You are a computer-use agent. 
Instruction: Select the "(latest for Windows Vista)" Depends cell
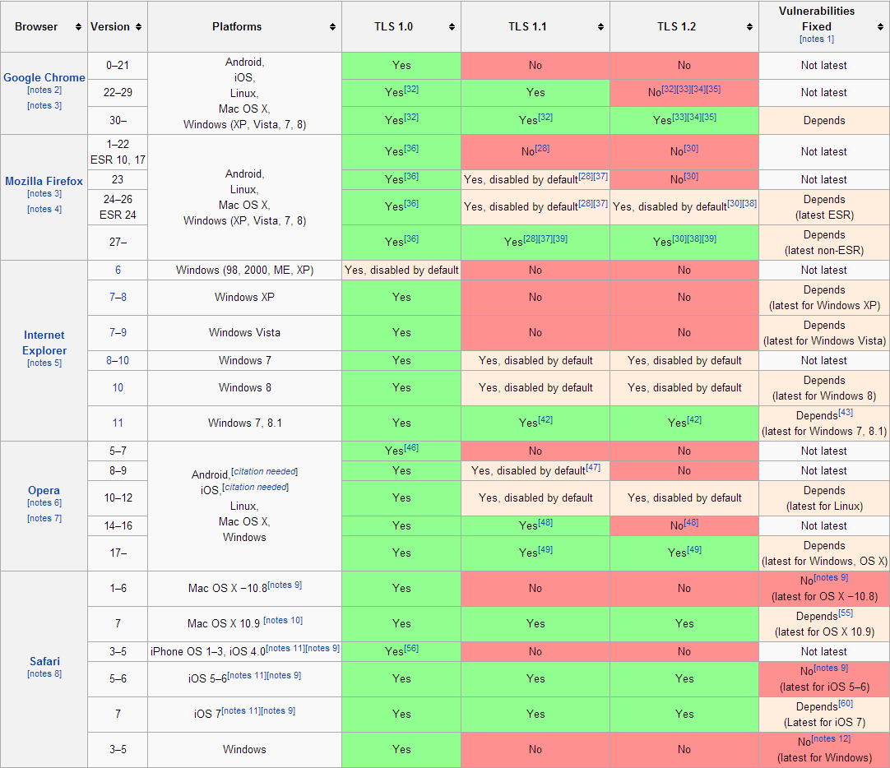click(824, 332)
